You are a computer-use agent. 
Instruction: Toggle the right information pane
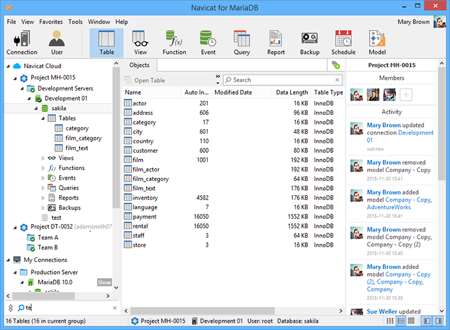438,321
